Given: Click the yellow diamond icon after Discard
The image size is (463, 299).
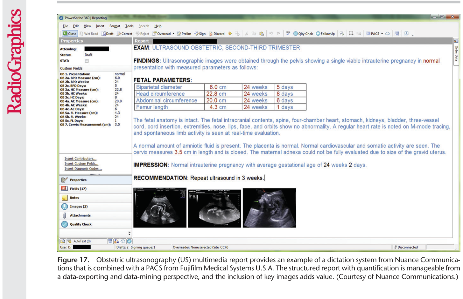Looking at the screenshot, I should pyautogui.click(x=230, y=33).
